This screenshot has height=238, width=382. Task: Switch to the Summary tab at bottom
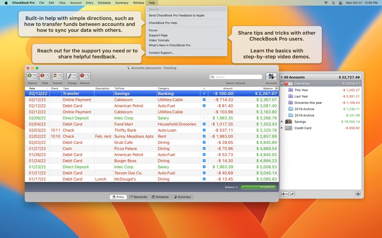tap(182, 197)
